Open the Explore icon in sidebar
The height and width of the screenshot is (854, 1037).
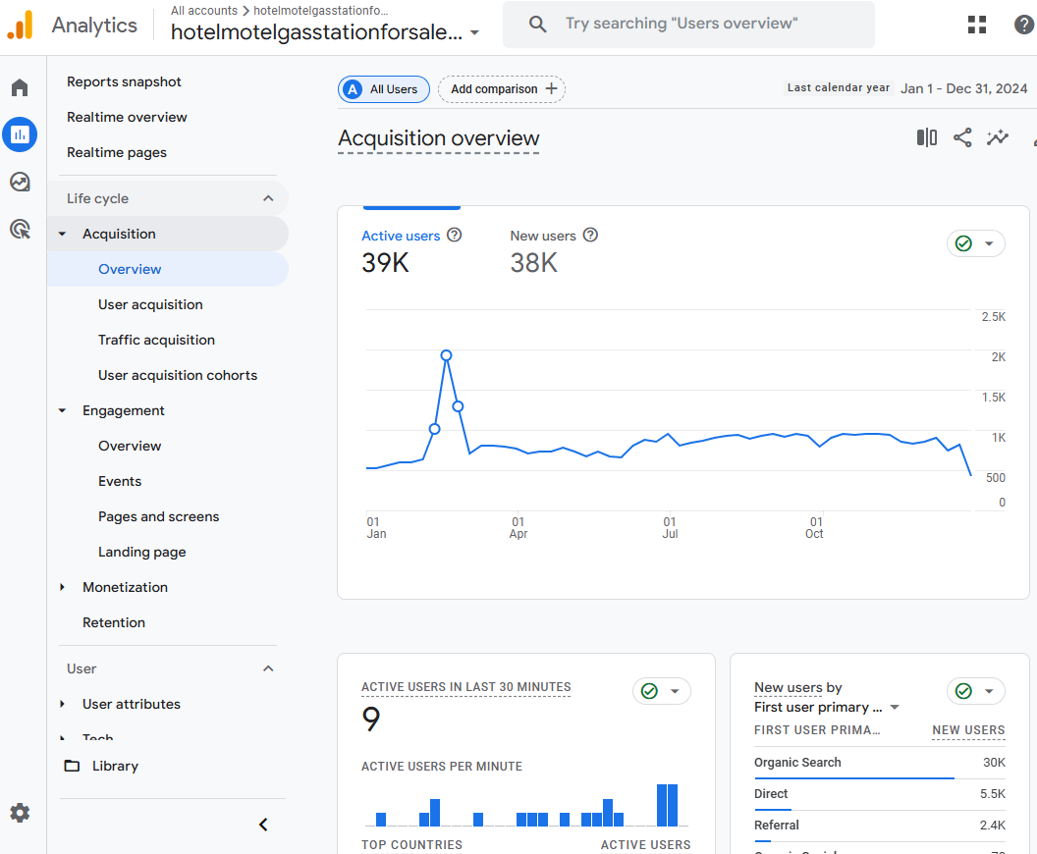pos(20,182)
